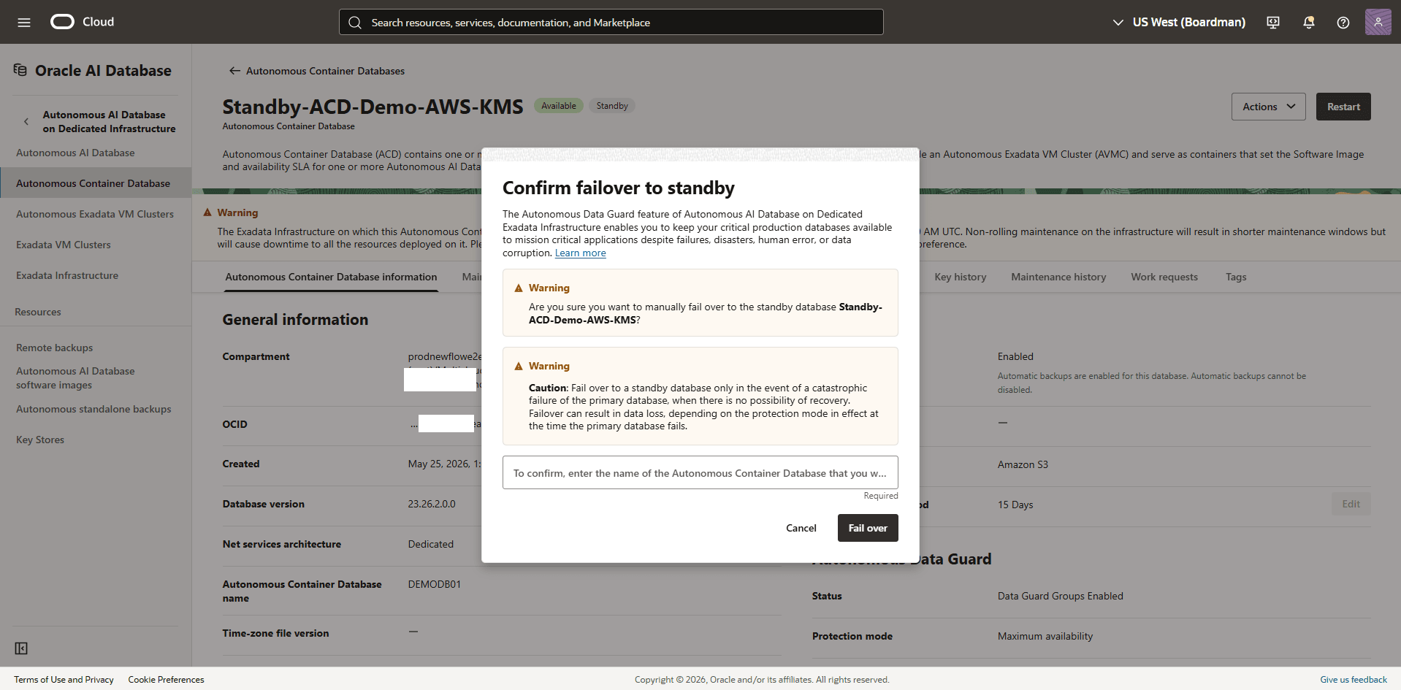Switch to the Key history tab
This screenshot has height=690, width=1401.
(960, 277)
